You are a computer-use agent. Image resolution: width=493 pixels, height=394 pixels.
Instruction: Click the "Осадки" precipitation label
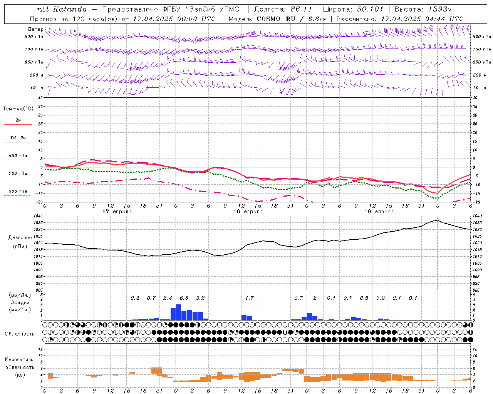[20, 302]
